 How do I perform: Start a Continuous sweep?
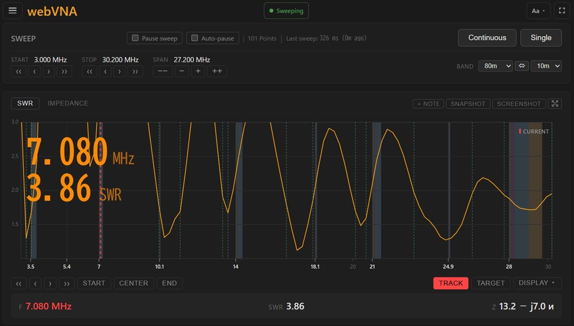point(487,38)
